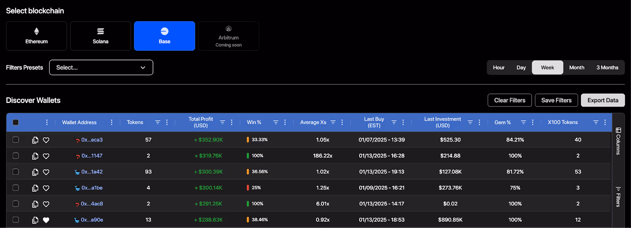
Task: Open Total Profit column three-dot menu
Action: coord(231,122)
